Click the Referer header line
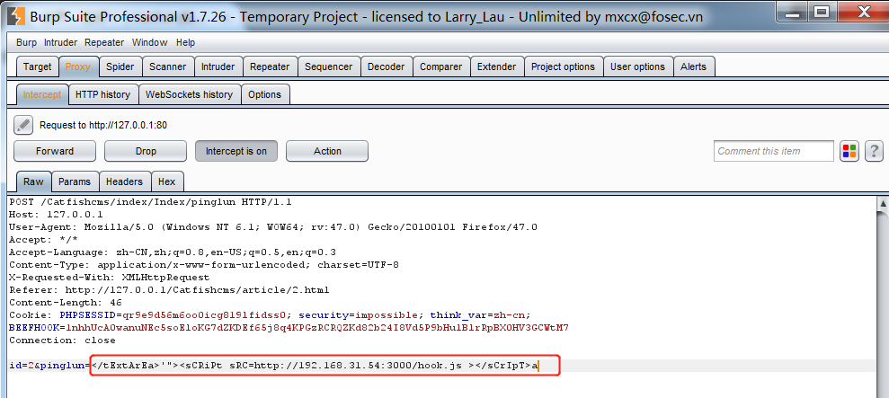Screen dimensions: 889x398 coord(169,289)
